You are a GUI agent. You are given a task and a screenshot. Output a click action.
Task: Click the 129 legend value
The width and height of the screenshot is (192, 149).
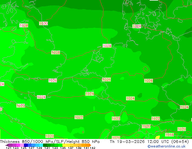tap(39, 148)
